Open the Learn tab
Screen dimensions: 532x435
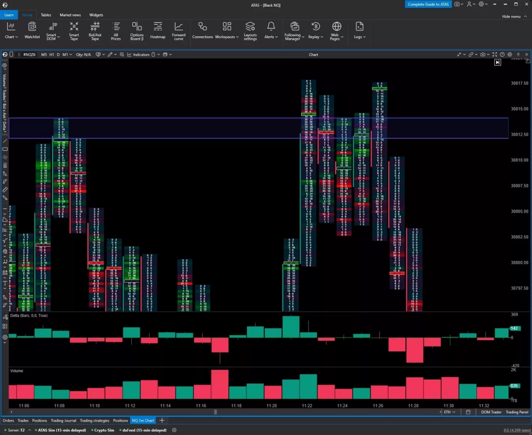9,15
